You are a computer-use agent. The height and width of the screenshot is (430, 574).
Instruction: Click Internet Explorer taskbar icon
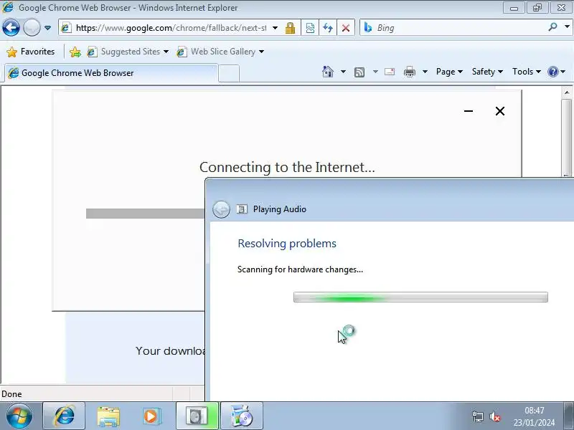click(x=64, y=416)
